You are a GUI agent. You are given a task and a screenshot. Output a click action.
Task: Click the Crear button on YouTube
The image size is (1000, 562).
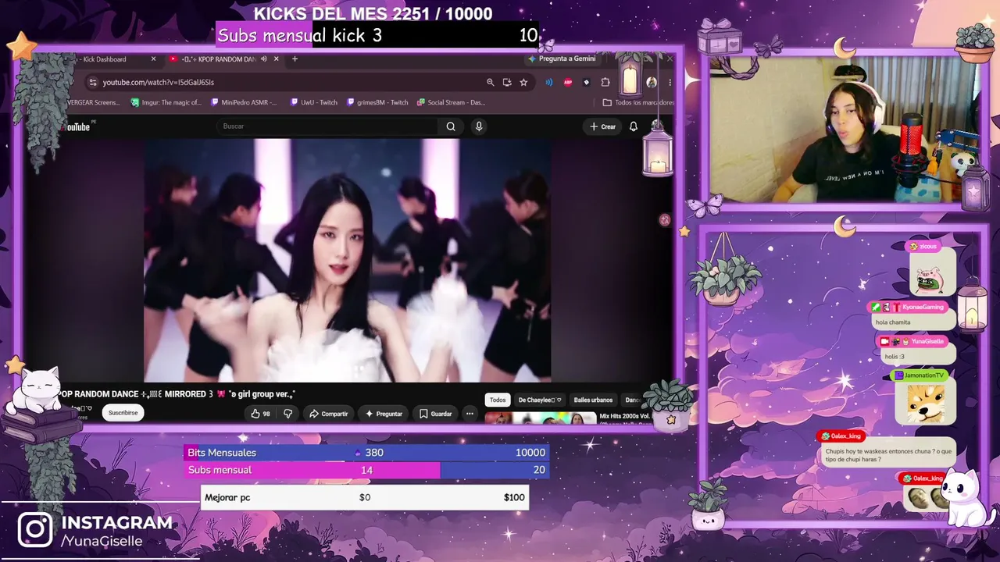[x=603, y=126]
